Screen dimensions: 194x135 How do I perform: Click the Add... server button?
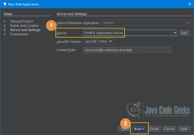click(x=185, y=33)
